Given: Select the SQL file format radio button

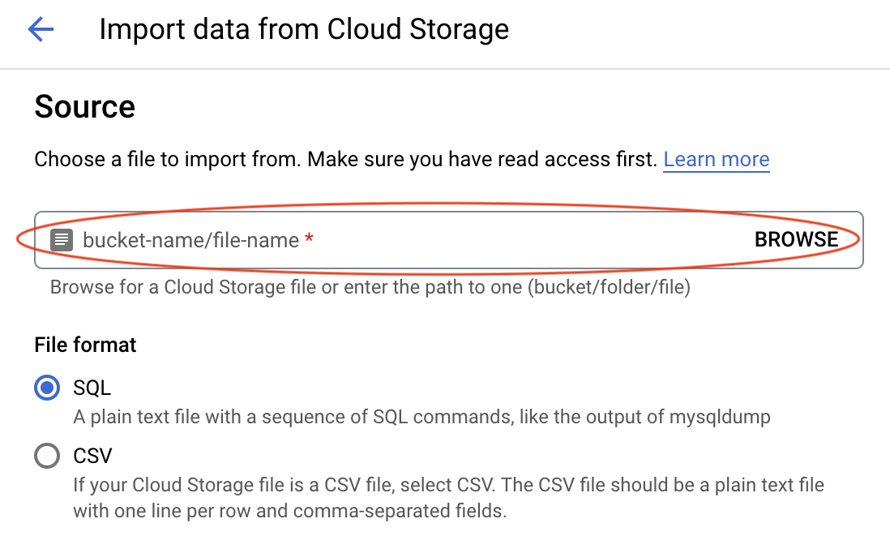Looking at the screenshot, I should click(46, 388).
